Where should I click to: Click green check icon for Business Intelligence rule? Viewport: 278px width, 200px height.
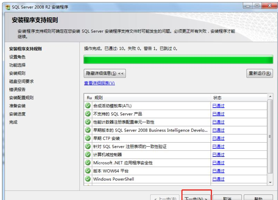[88, 130]
